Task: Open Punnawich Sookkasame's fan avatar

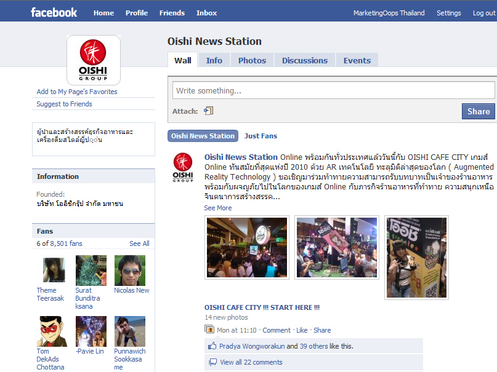Action: click(130, 331)
